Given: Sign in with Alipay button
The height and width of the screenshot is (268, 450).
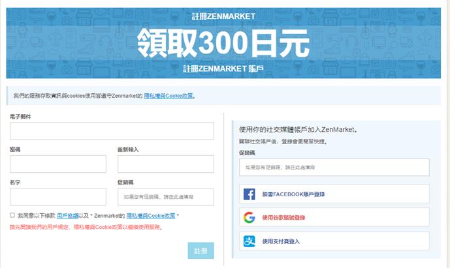Looking at the screenshot, I should (x=334, y=241).
